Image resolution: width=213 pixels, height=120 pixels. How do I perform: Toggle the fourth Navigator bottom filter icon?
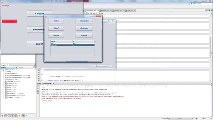click(13, 116)
